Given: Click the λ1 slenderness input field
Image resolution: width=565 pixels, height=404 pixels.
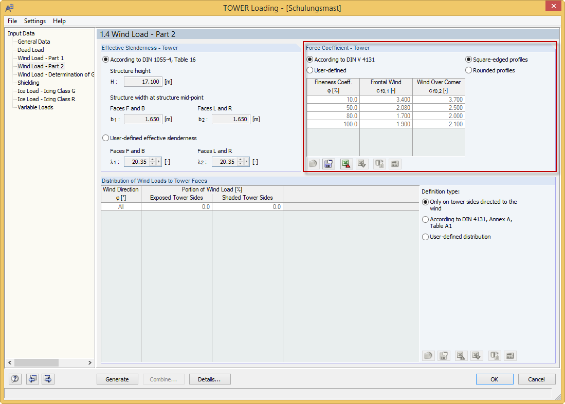Looking at the screenshot, I should pyautogui.click(x=137, y=162).
